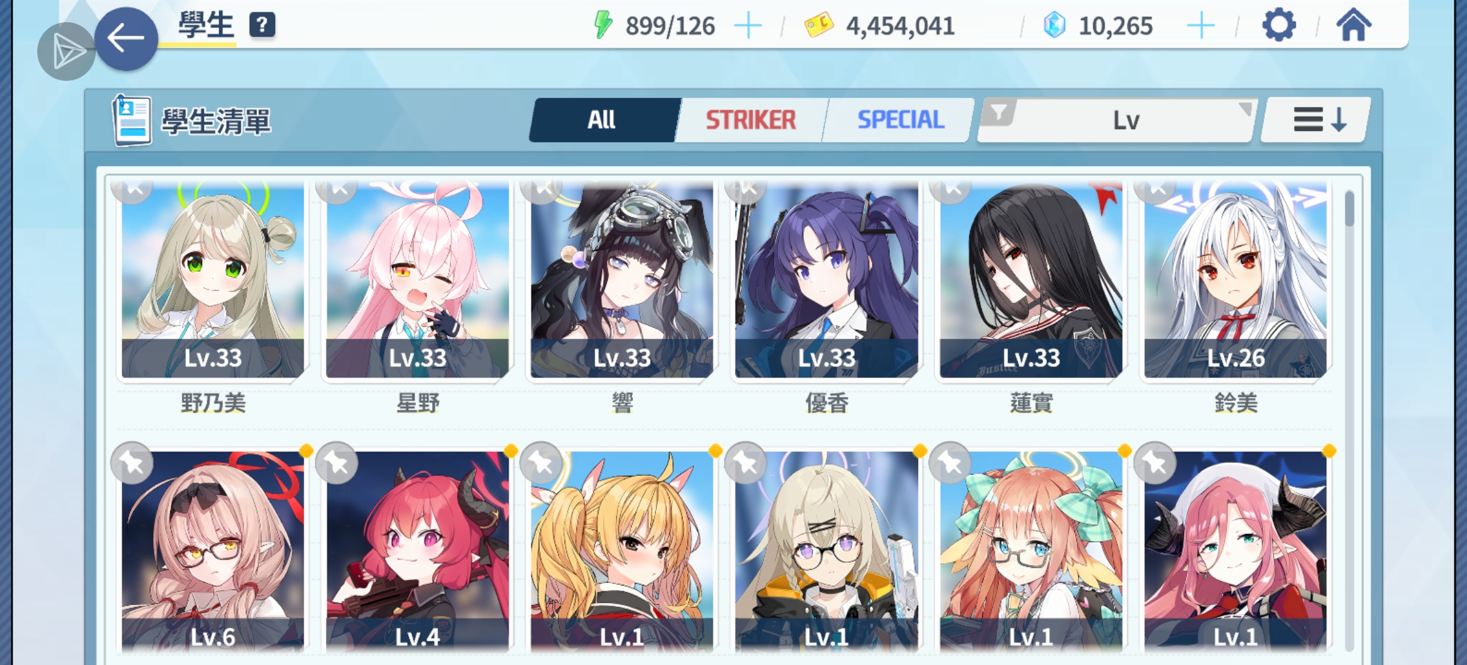This screenshot has height=665, width=1467.
Task: Add energy with plus beside 899/126
Action: 748,26
